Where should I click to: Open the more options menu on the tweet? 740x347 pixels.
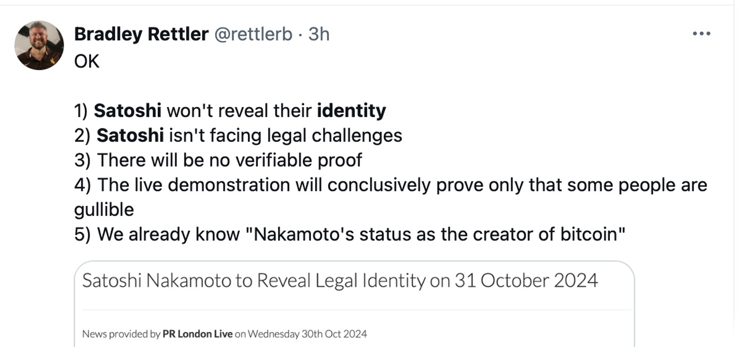[x=701, y=33]
